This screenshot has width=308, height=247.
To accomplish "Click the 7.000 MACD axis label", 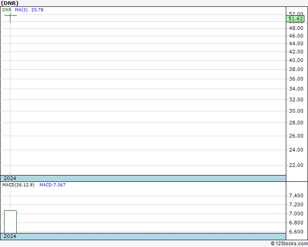I will pos(296,214).
